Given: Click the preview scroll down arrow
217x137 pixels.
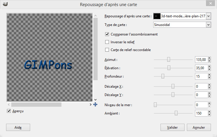Looking at the screenshot, I should (95, 100).
